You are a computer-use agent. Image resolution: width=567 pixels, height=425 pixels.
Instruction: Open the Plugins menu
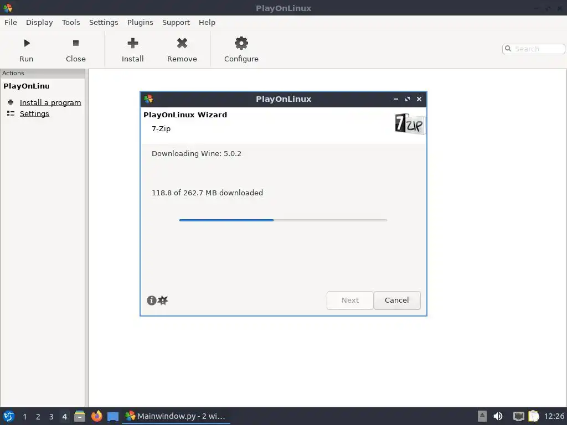[140, 22]
